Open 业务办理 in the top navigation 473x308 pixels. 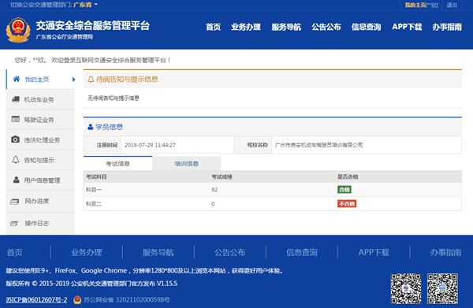(x=246, y=27)
